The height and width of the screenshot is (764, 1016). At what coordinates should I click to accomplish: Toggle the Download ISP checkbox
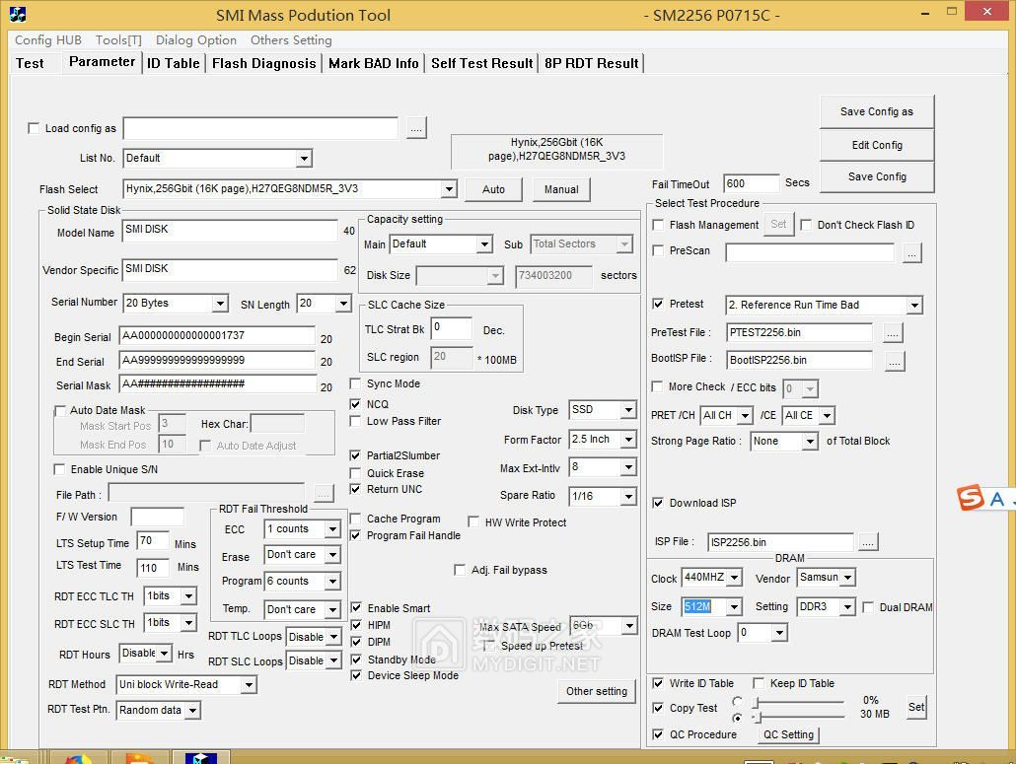point(659,503)
